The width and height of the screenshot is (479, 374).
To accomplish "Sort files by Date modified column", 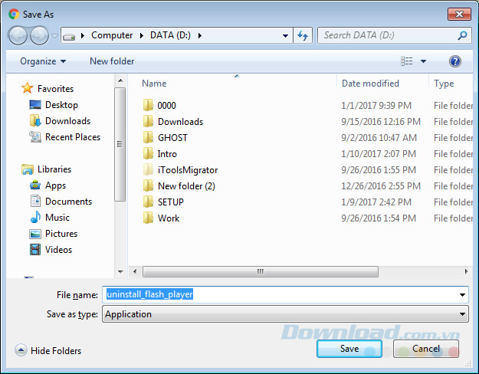I will (370, 84).
